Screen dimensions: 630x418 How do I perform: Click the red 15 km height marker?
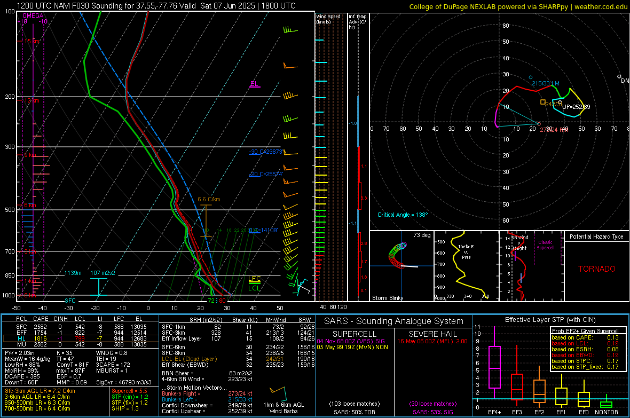tap(32, 42)
